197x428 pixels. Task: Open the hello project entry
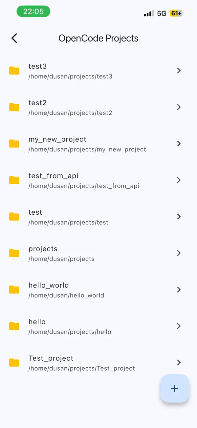(x=98, y=326)
